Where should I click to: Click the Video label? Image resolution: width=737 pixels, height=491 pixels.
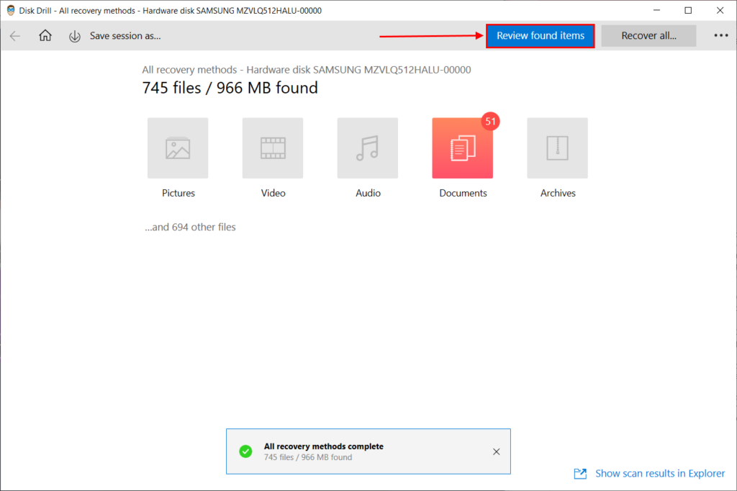point(273,193)
